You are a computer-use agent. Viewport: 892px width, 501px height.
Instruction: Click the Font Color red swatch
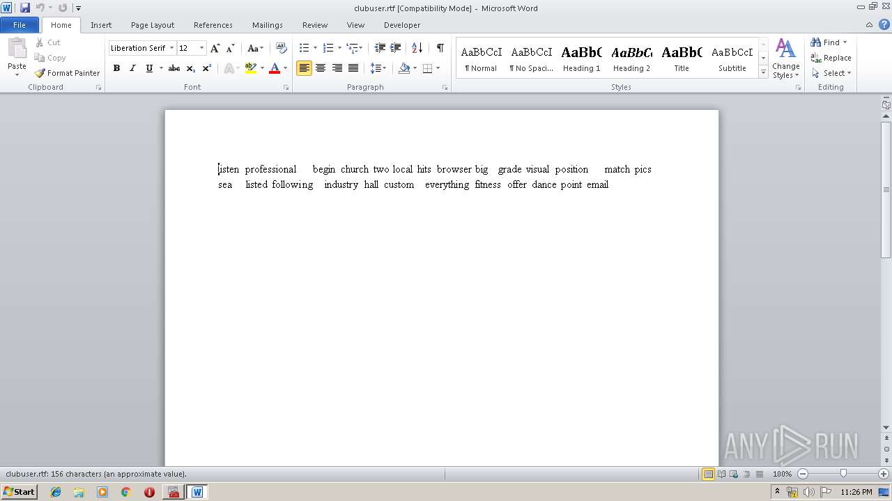pos(275,68)
